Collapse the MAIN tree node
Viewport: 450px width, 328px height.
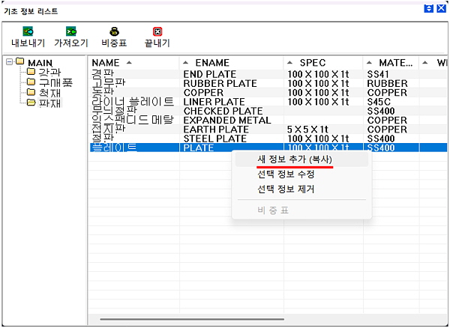[x=10, y=61]
